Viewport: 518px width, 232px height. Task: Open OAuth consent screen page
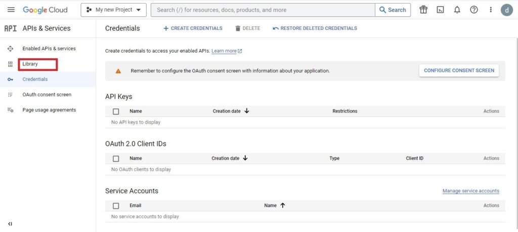pyautogui.click(x=47, y=95)
